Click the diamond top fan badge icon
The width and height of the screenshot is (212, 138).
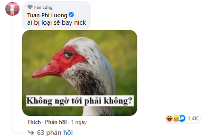[30, 7]
